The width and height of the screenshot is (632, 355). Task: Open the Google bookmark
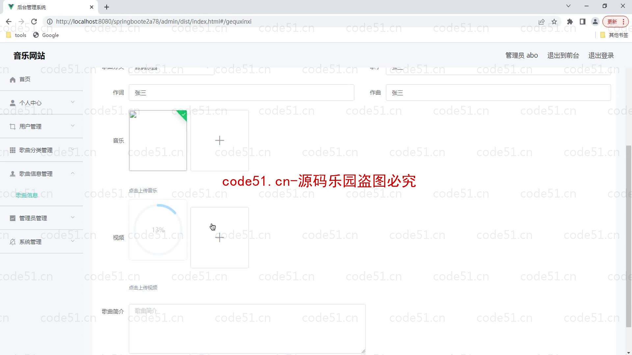pyautogui.click(x=46, y=35)
